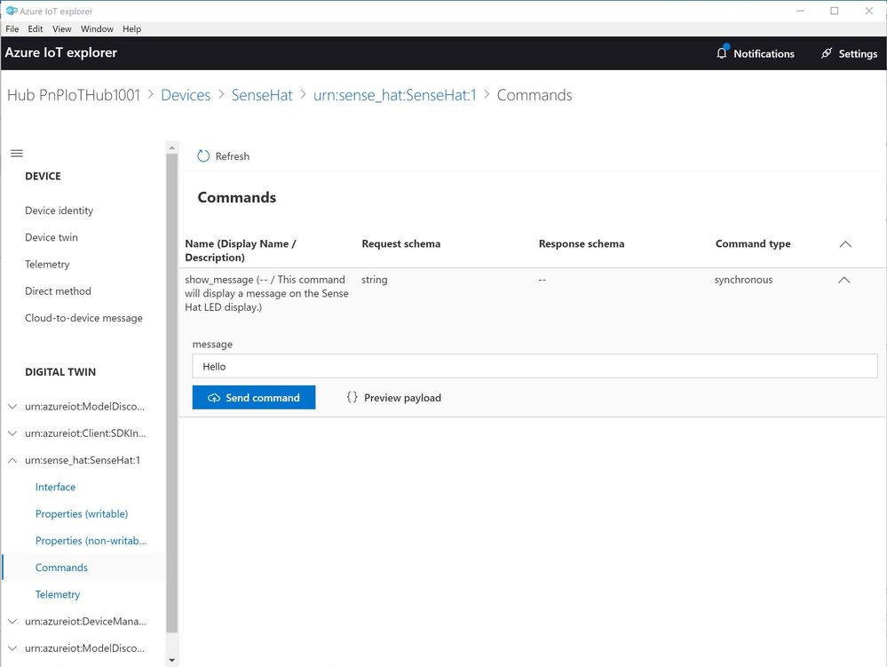Image resolution: width=887 pixels, height=667 pixels.
Task: Open Interface under SenseHat digital twin
Action: coord(55,487)
